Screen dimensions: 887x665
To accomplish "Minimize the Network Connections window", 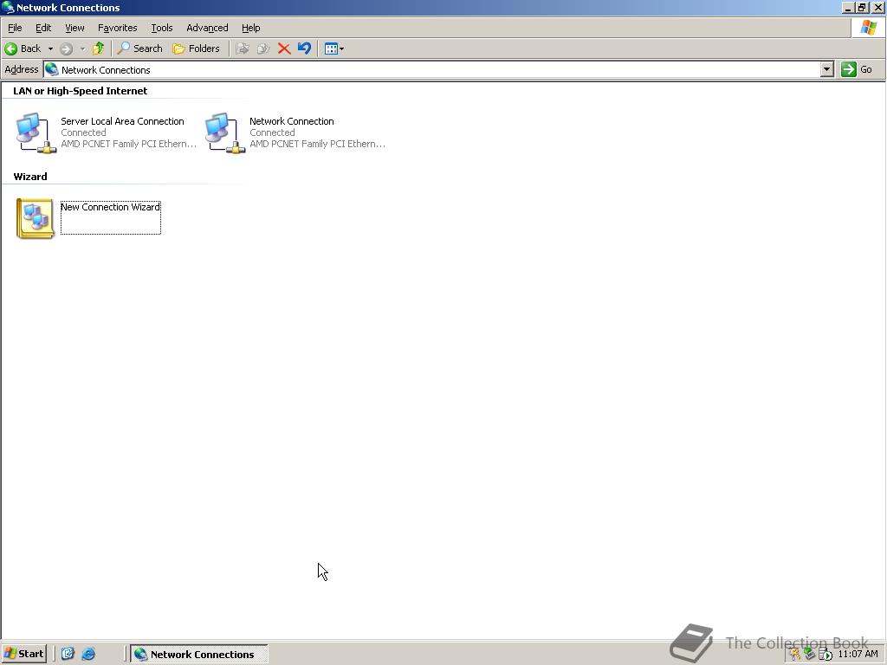I will [847, 7].
